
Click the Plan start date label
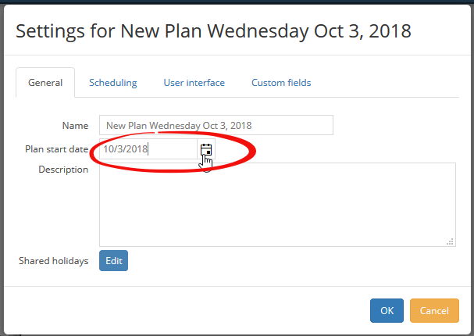(56, 149)
